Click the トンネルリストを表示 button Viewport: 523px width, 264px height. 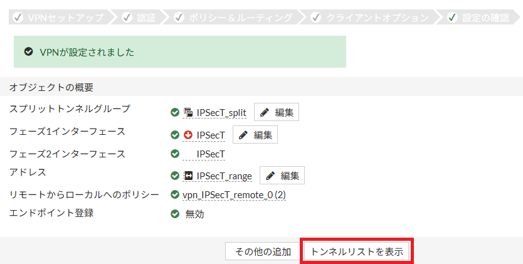pos(357,251)
